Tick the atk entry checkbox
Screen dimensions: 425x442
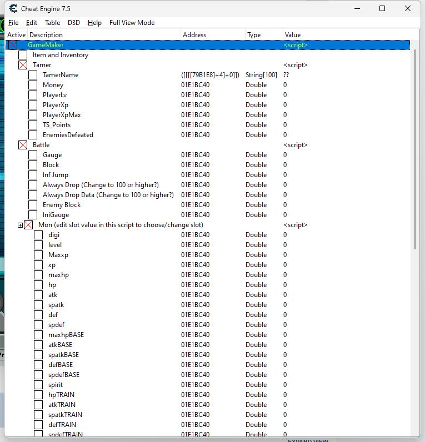(x=38, y=295)
